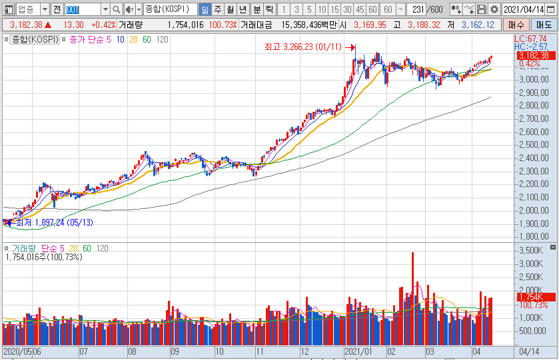Switch to the 분 minute chart tab
Viewport: 559px width, 360px height.
pyautogui.click(x=257, y=9)
